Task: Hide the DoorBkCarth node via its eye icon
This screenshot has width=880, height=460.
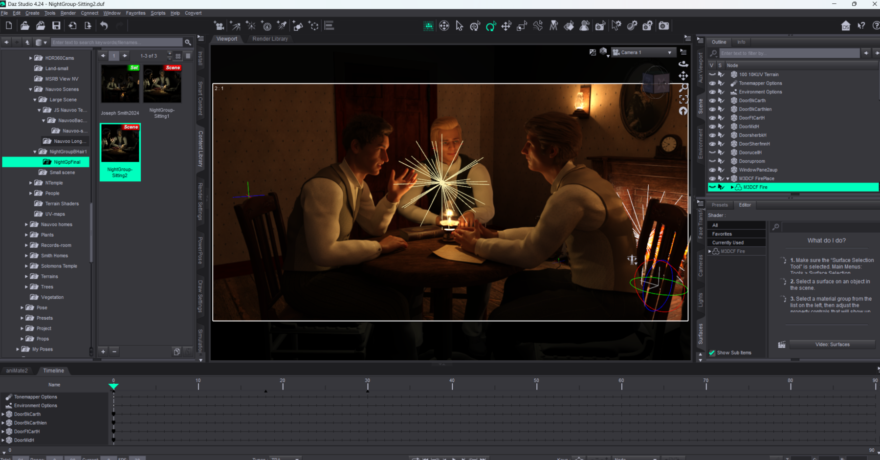Action: pos(712,101)
